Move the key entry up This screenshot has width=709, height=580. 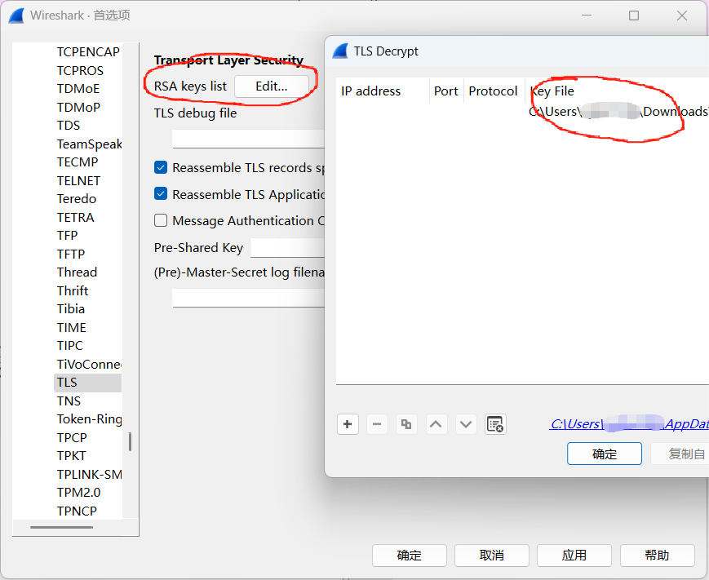point(436,424)
